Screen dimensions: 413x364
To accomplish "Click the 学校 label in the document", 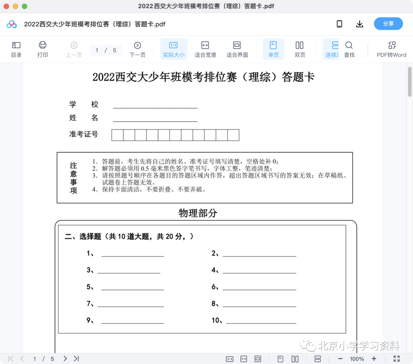I will 84,104.
